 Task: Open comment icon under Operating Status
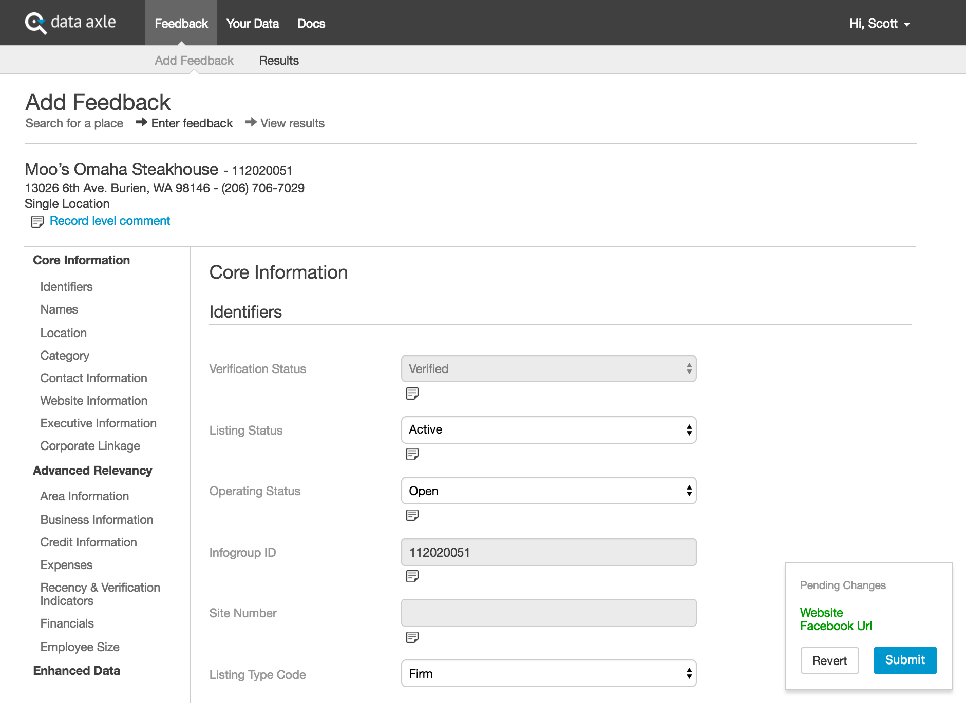click(x=412, y=515)
